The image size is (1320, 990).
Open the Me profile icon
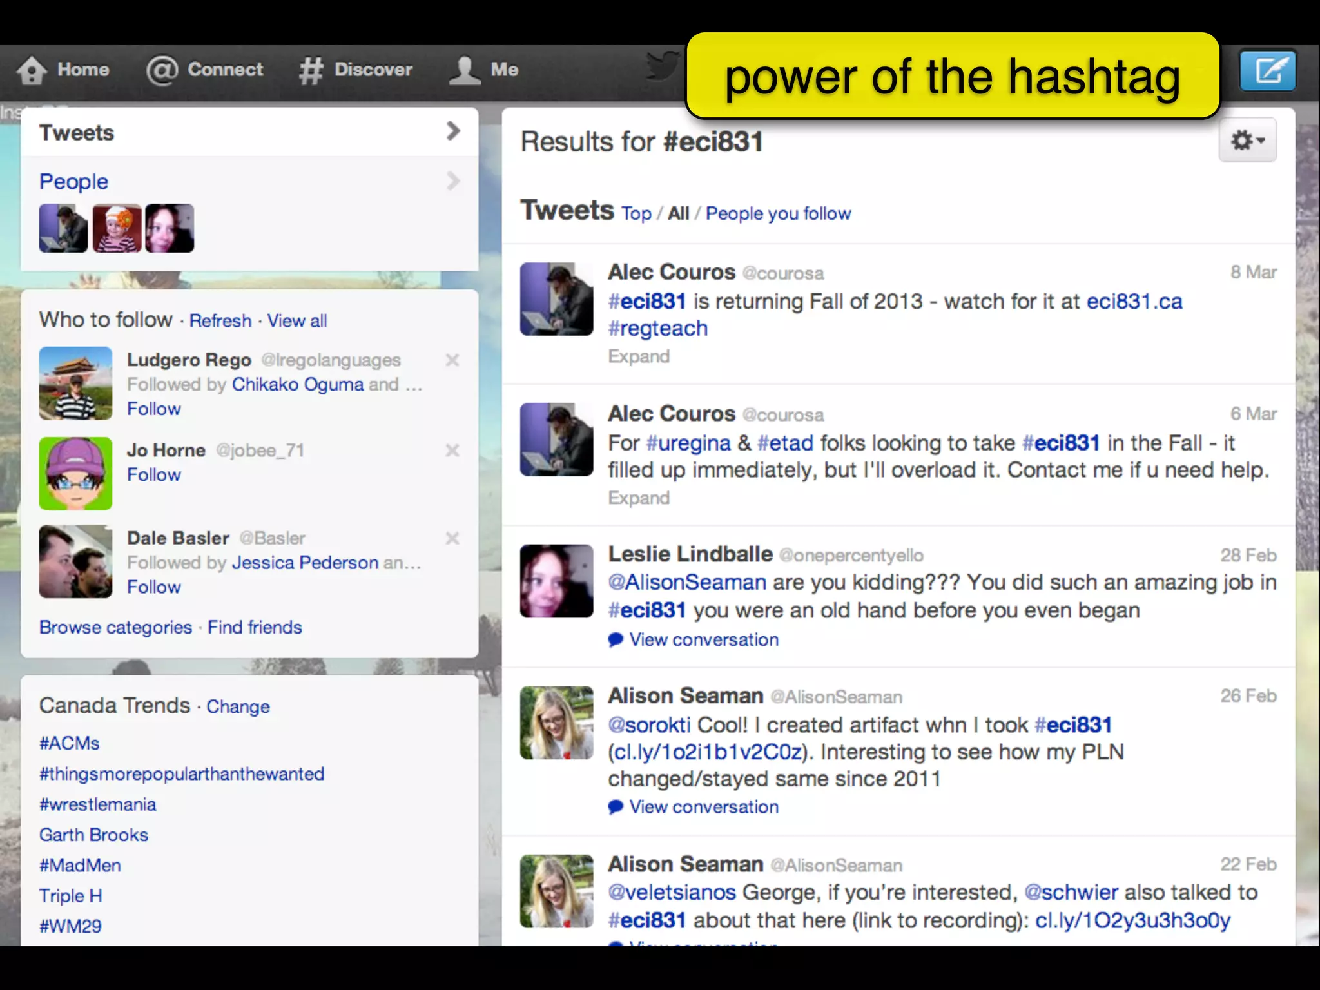click(465, 70)
